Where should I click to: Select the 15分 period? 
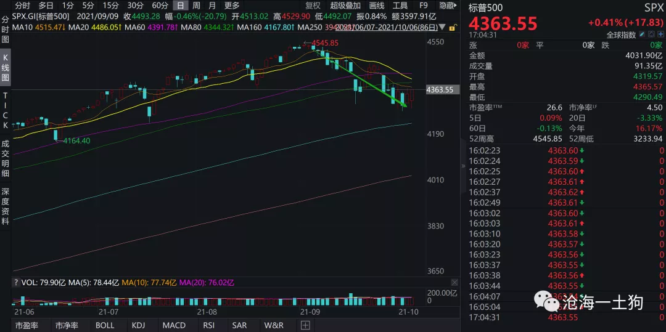[110, 6]
